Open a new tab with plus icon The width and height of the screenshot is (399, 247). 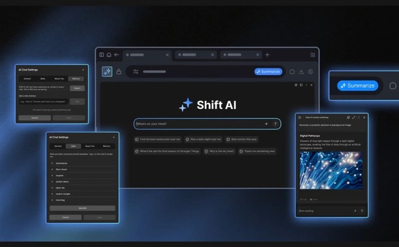tap(267, 54)
